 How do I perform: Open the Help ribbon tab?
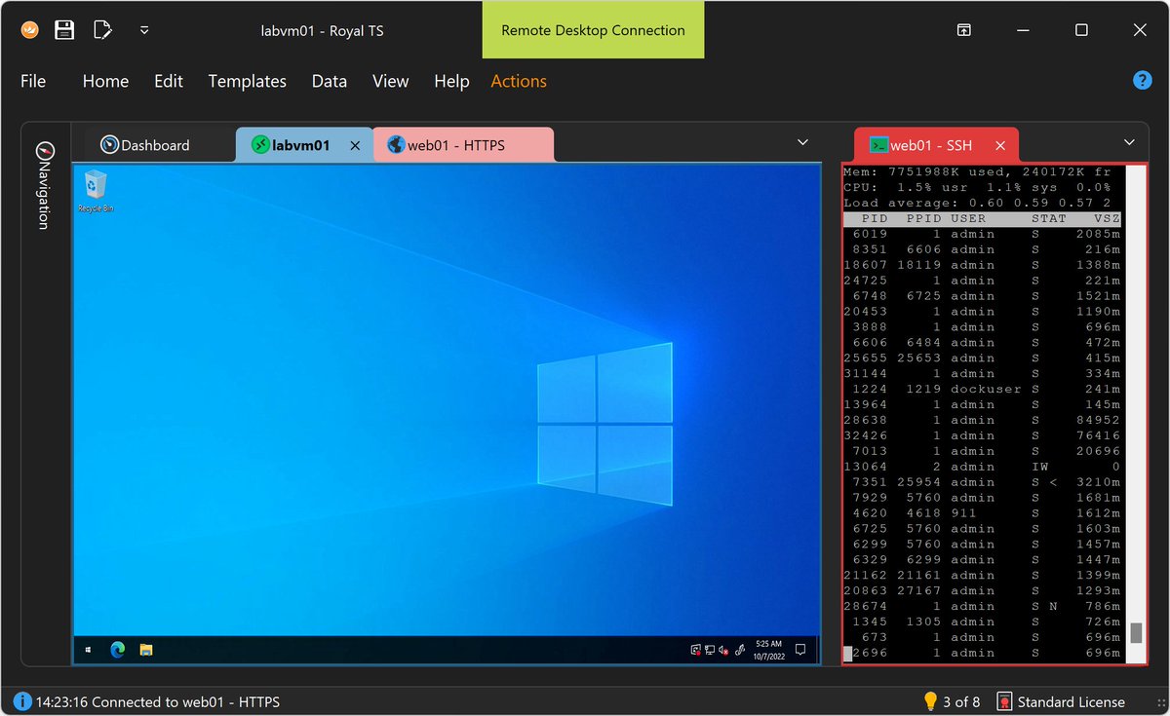pyautogui.click(x=451, y=81)
